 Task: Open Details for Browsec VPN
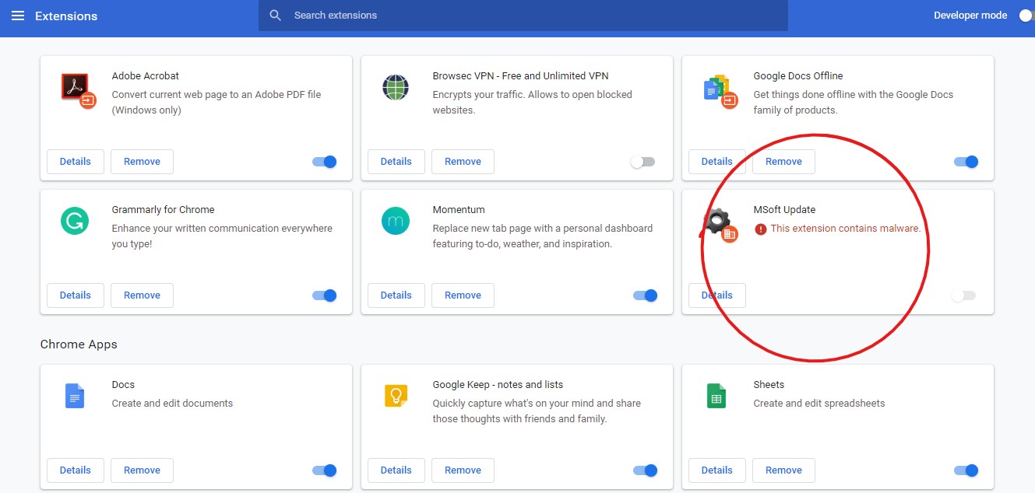pyautogui.click(x=396, y=162)
